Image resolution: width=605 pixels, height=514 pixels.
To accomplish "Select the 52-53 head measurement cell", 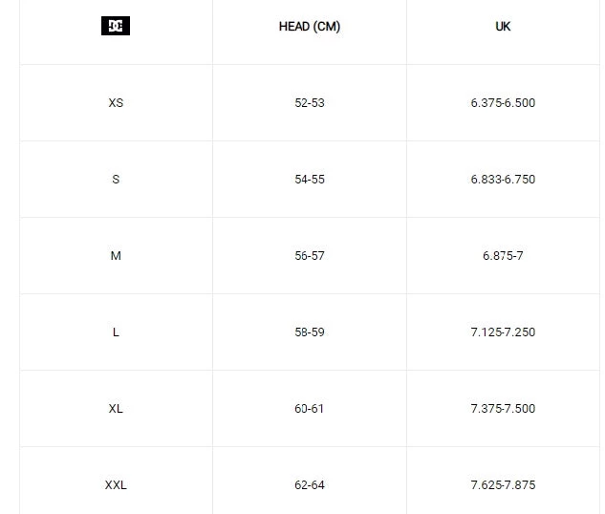I will click(310, 103).
